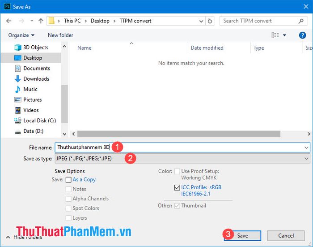Viewport: 313px width, 247px height.
Task: Open Documents in navigation pane
Action: tap(33, 68)
